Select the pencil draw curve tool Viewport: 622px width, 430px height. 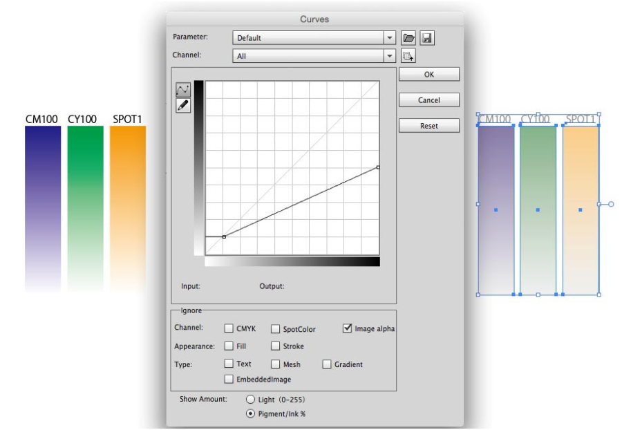click(184, 106)
